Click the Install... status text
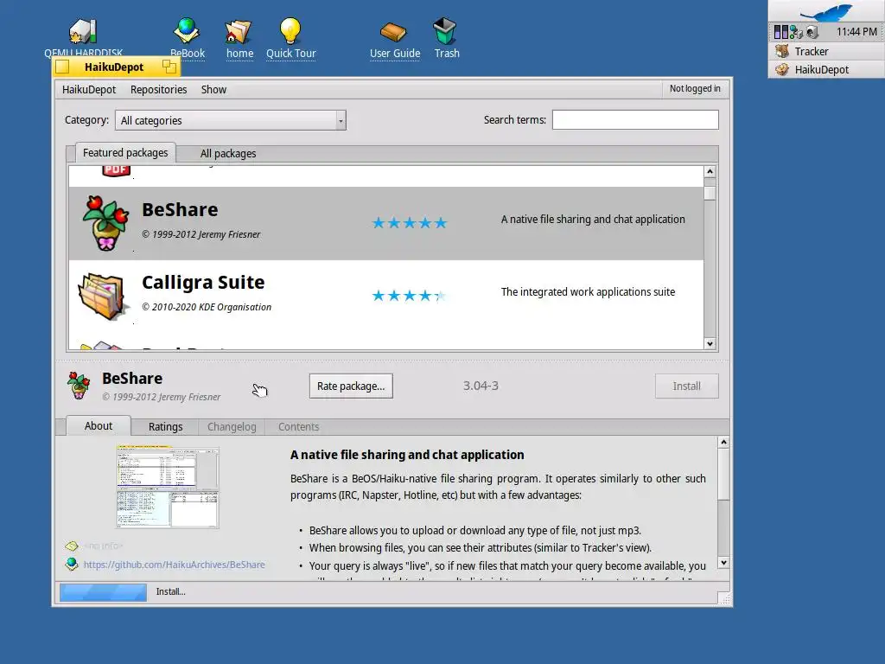 pyautogui.click(x=170, y=591)
